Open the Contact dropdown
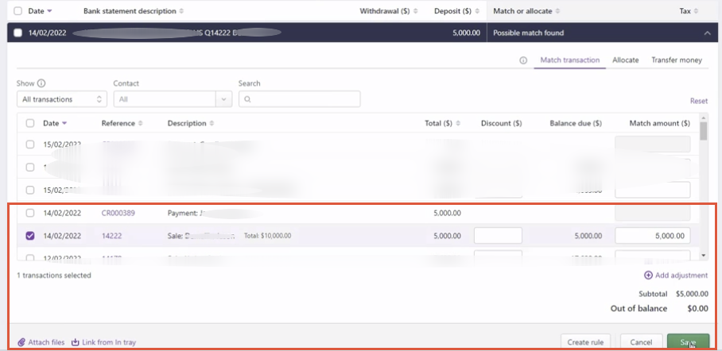 (172, 99)
